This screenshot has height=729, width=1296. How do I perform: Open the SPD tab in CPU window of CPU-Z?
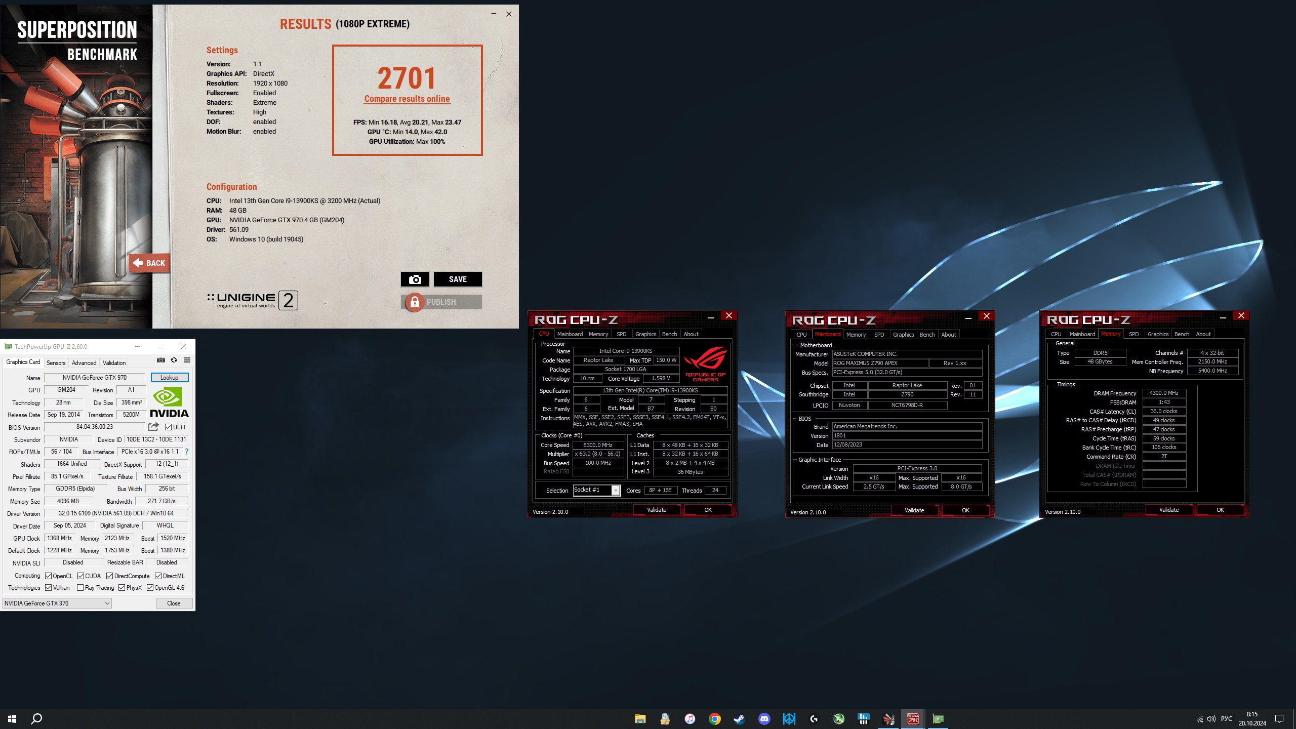621,334
